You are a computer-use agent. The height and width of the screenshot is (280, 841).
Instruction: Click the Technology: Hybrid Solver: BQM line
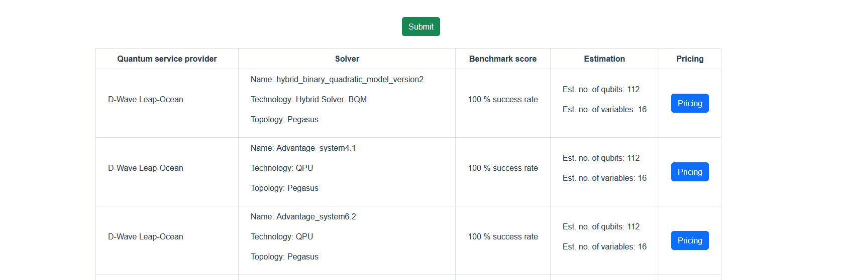308,100
